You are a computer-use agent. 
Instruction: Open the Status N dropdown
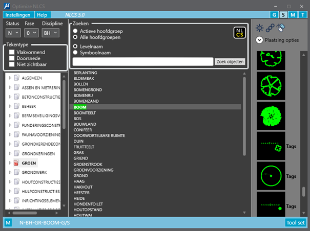(13, 33)
